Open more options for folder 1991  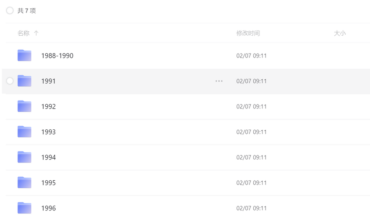pos(219,81)
